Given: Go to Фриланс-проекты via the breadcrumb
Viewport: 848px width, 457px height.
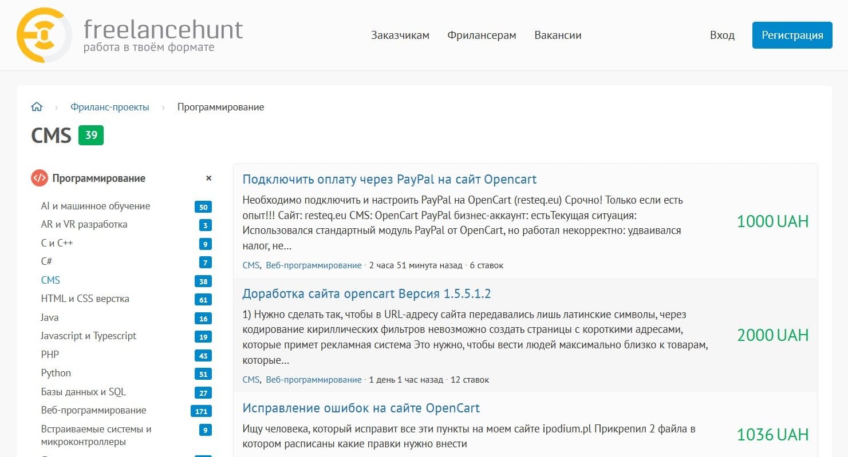Looking at the screenshot, I should pyautogui.click(x=109, y=106).
